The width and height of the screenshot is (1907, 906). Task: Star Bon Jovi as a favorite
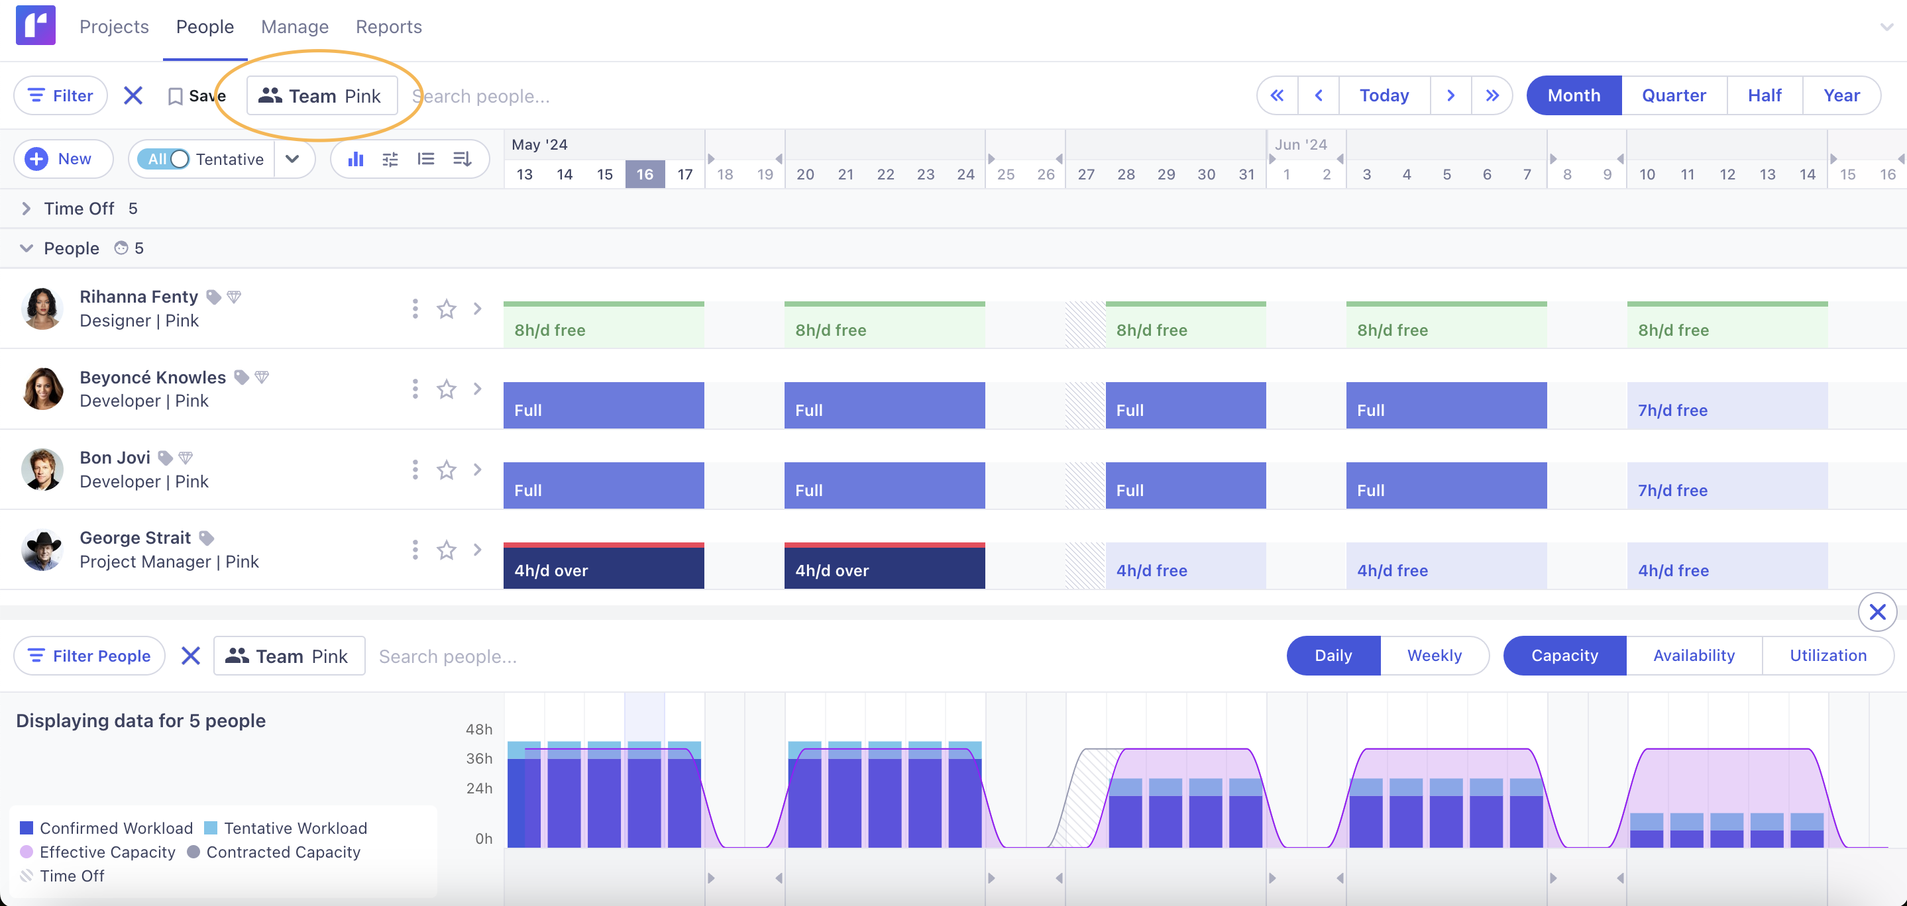point(447,470)
